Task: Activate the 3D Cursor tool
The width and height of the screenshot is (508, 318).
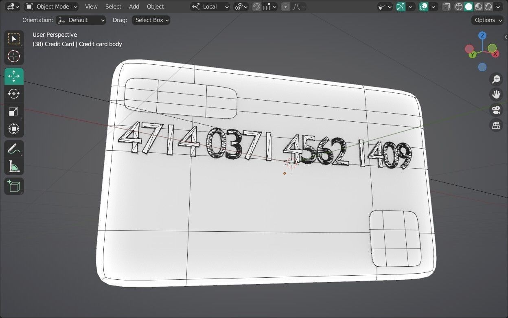Action: coord(14,56)
